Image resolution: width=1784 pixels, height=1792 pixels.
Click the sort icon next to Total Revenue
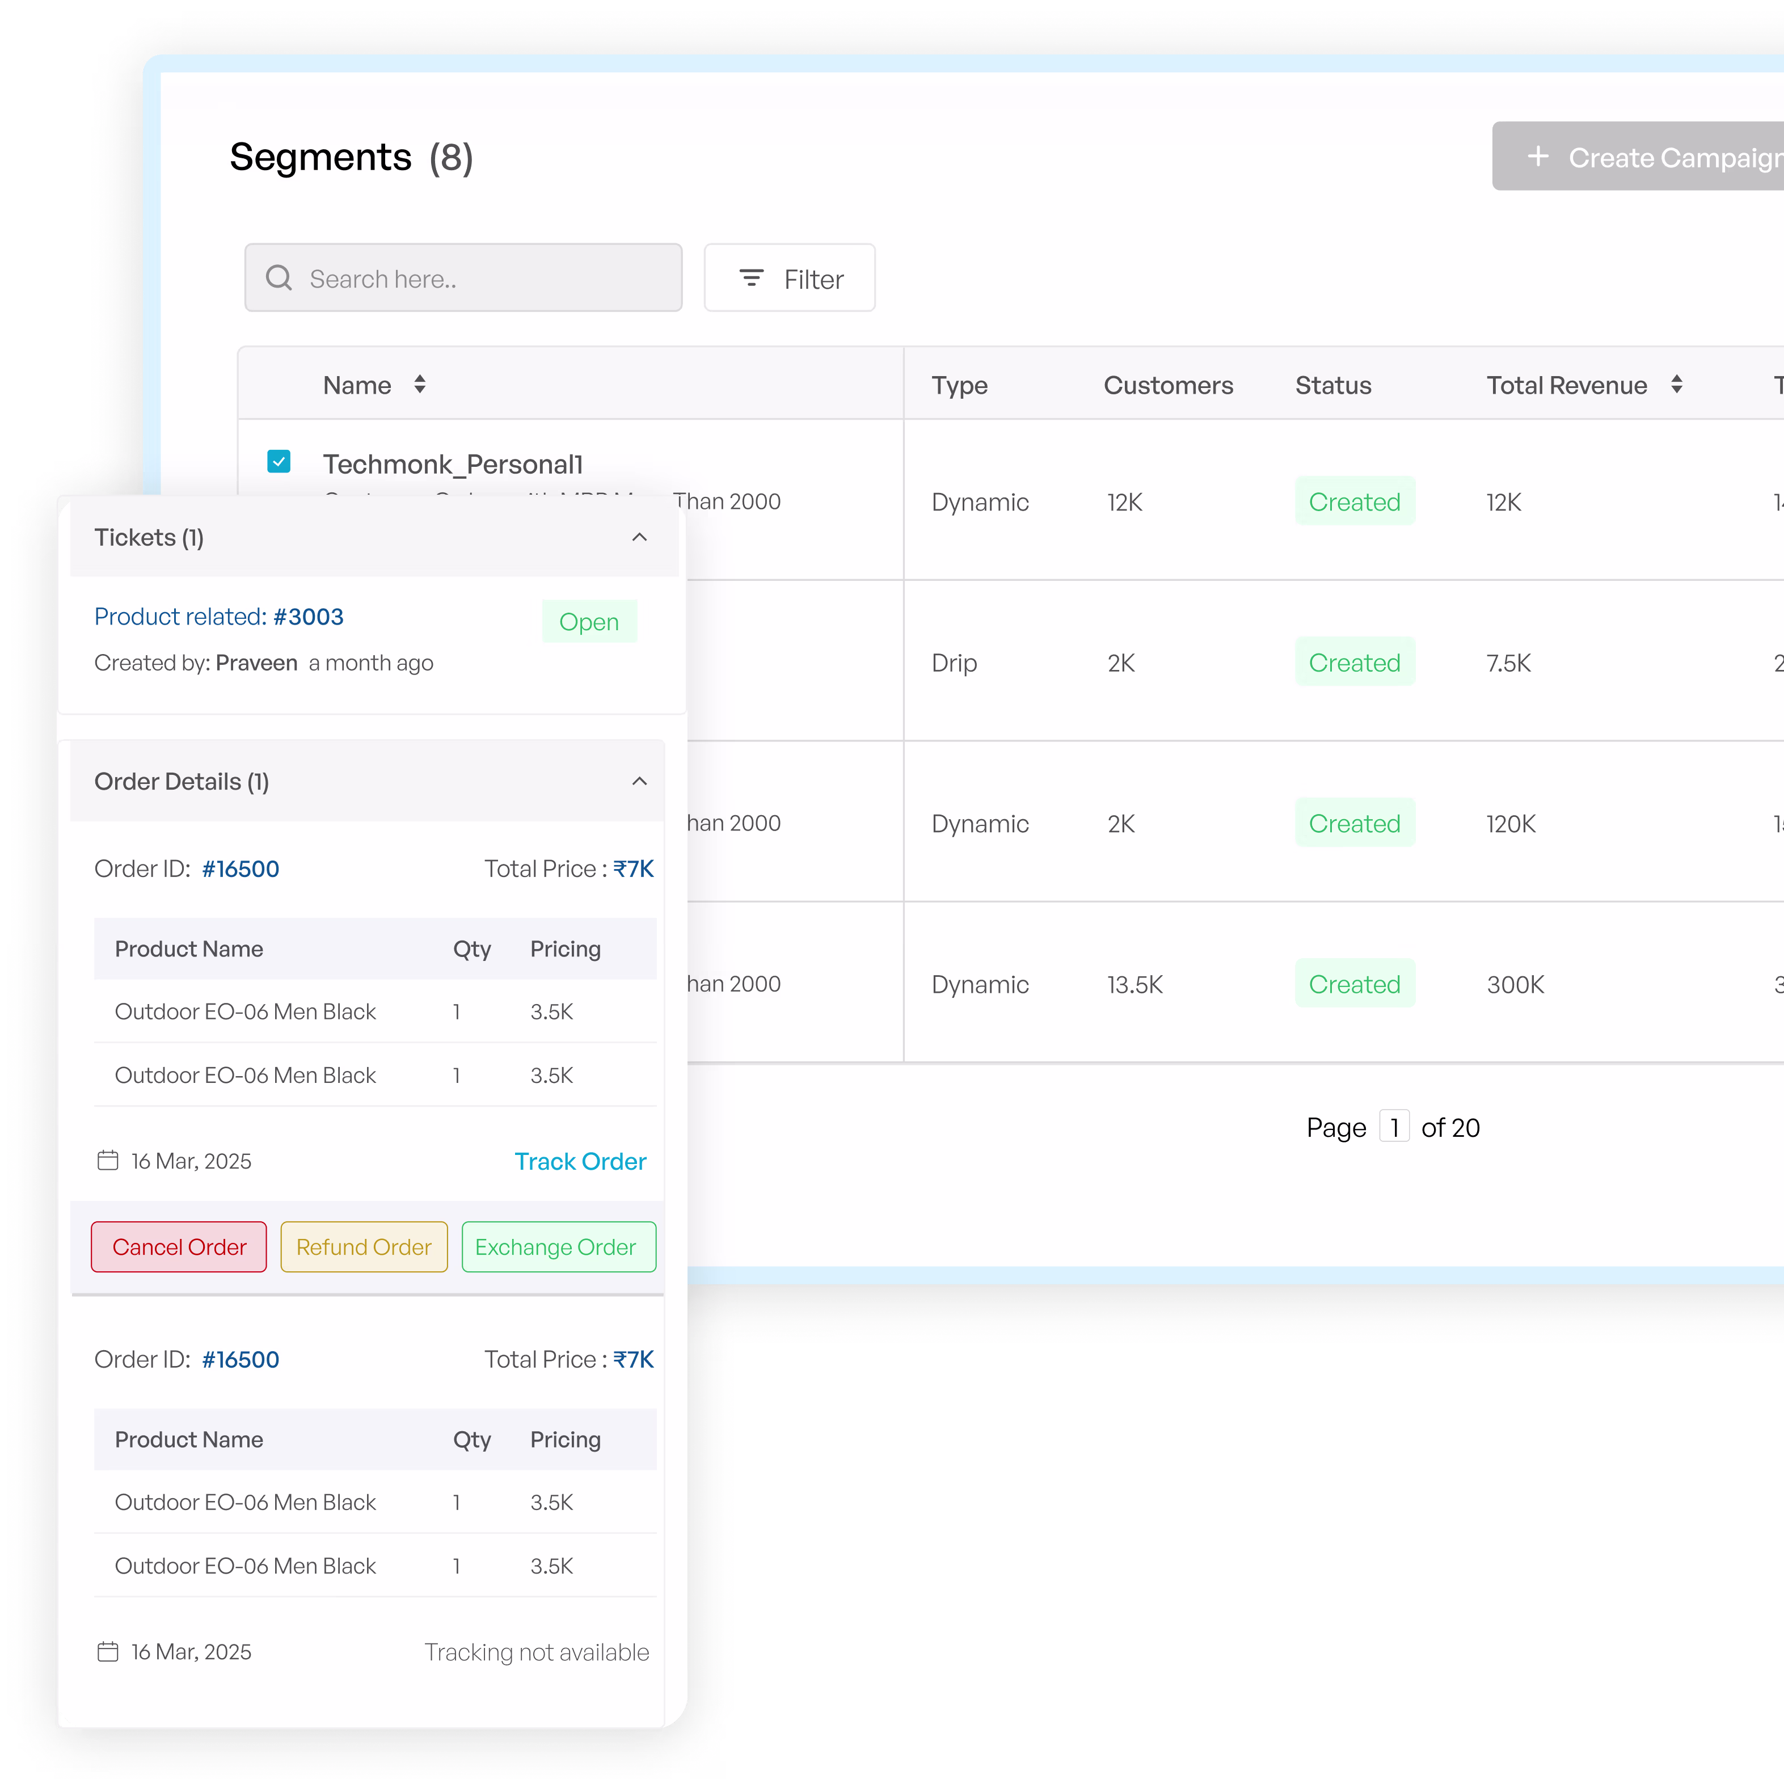(x=1677, y=384)
